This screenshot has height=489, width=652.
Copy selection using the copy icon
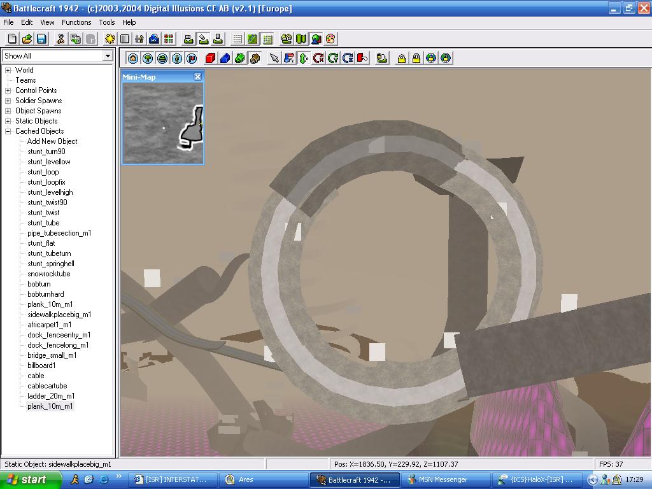(76, 39)
